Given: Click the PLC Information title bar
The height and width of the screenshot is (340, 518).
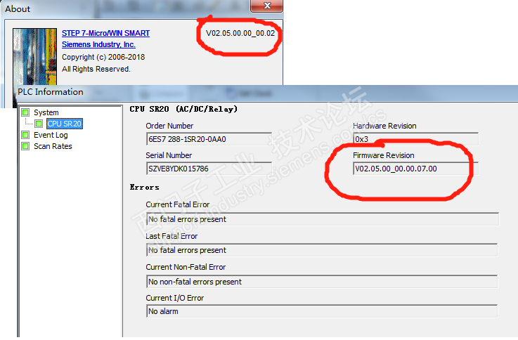Looking at the screenshot, I should tap(268, 92).
